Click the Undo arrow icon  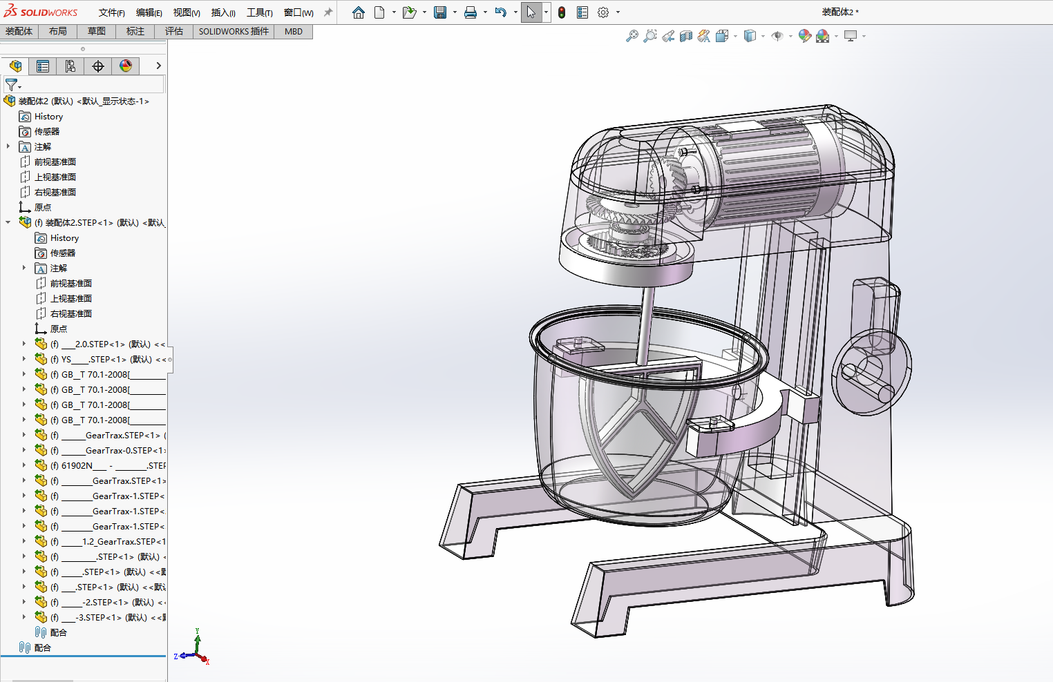click(501, 12)
